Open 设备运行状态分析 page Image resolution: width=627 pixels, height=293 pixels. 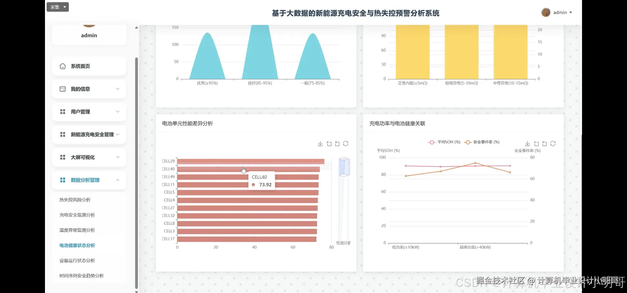pyautogui.click(x=77, y=261)
